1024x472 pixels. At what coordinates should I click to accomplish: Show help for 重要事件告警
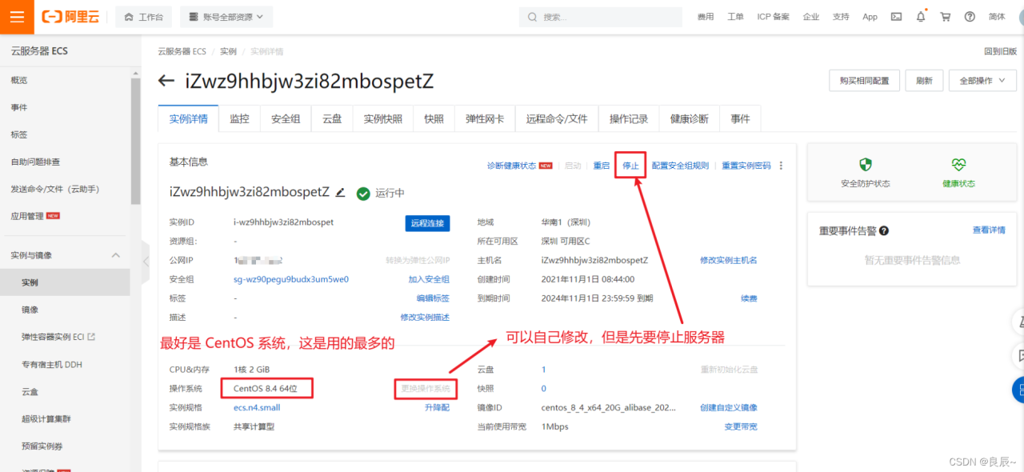(884, 230)
